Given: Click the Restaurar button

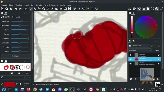Looking at the screenshot, I should 15,56.
